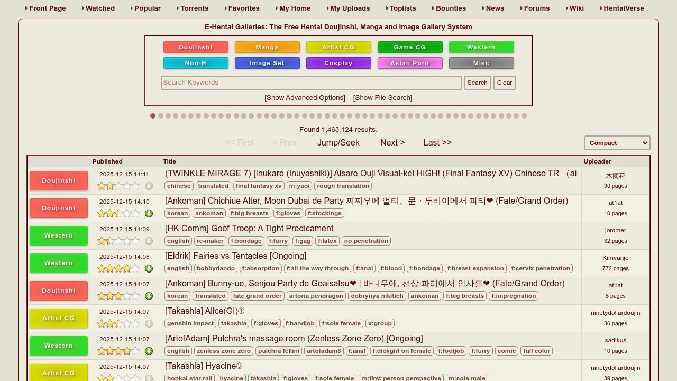The height and width of the screenshot is (381, 677).
Task: Click inside the Search Keywords input field
Action: pyautogui.click(x=310, y=83)
